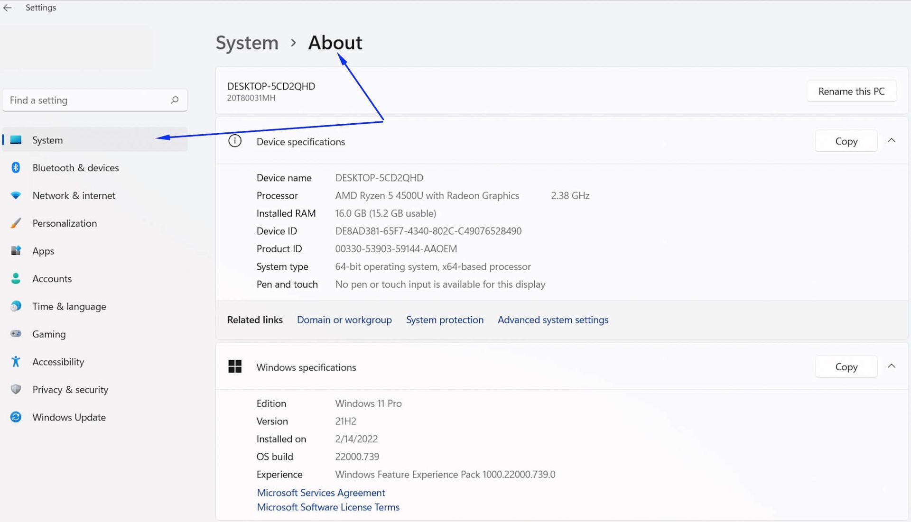Open Microsoft Software License Terms link
Screen dimensions: 911x522
(328, 507)
